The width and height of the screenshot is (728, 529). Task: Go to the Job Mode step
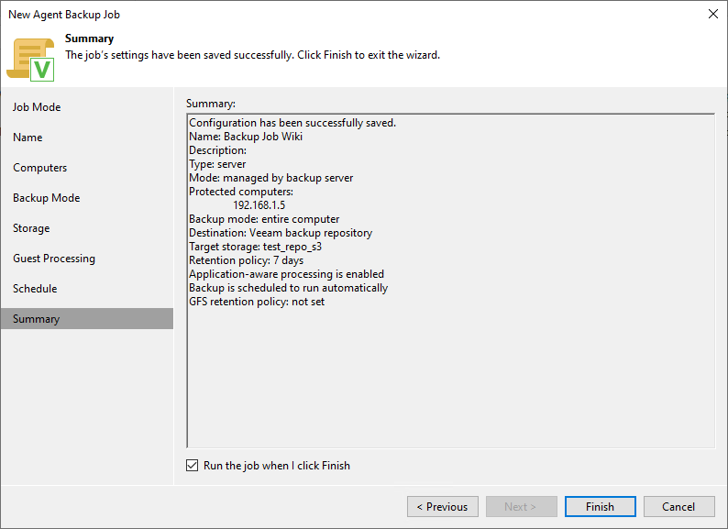[37, 107]
